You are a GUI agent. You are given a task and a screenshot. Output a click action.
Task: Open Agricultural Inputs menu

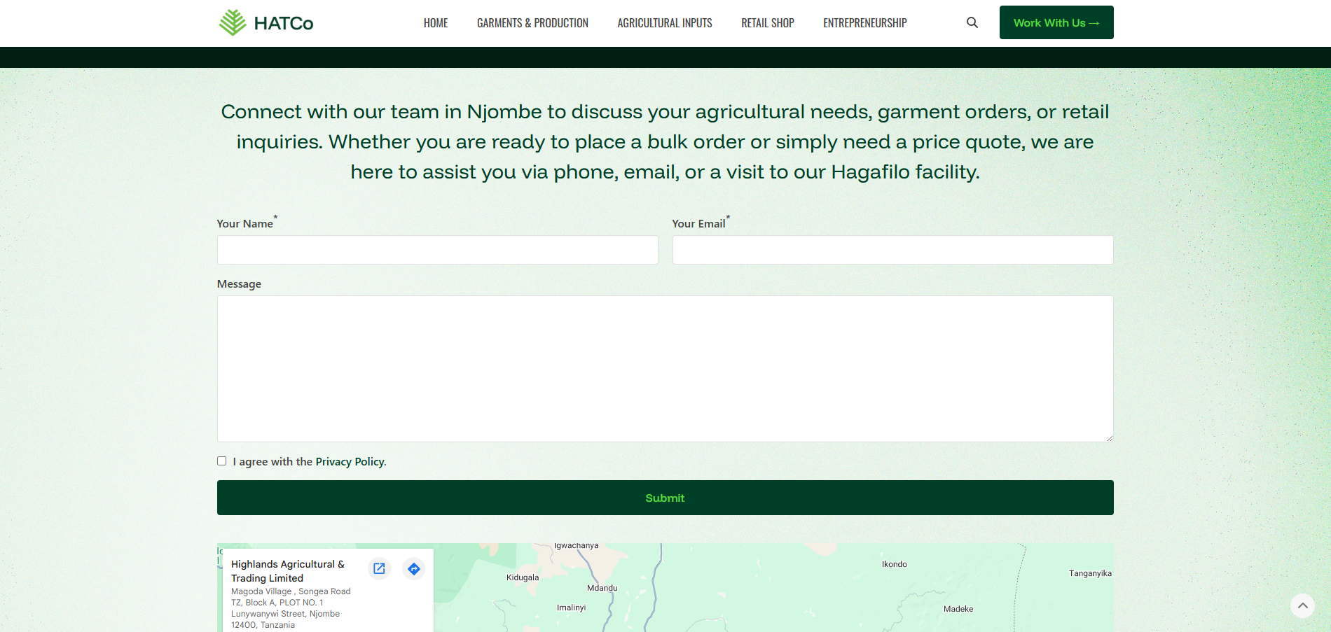[x=664, y=23]
